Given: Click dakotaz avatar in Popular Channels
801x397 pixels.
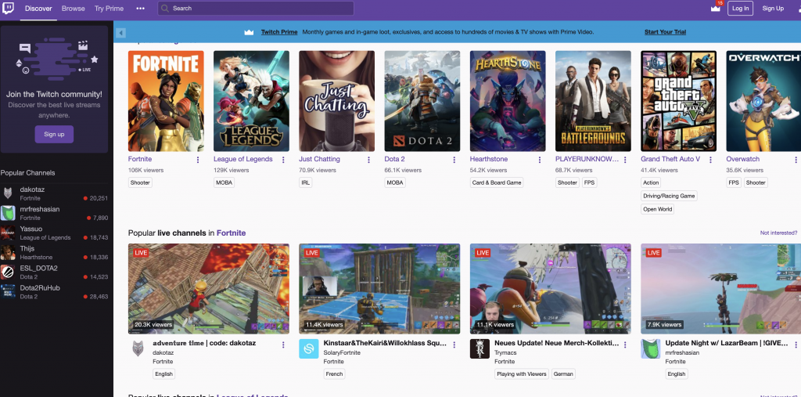Looking at the screenshot, I should [8, 193].
